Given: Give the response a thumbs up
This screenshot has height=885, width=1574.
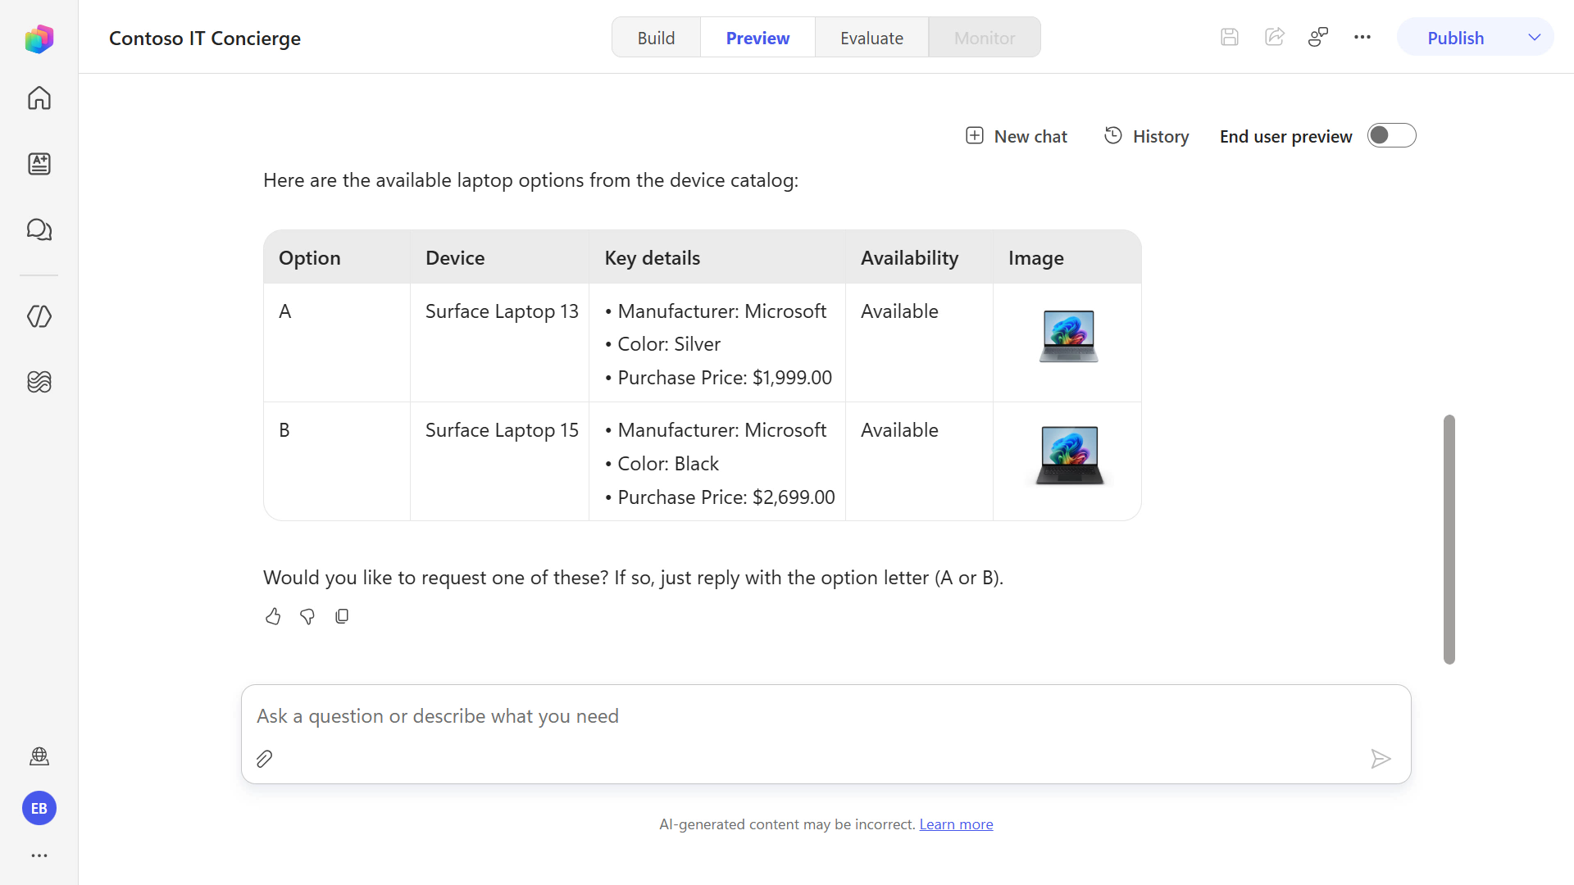Looking at the screenshot, I should point(273,616).
